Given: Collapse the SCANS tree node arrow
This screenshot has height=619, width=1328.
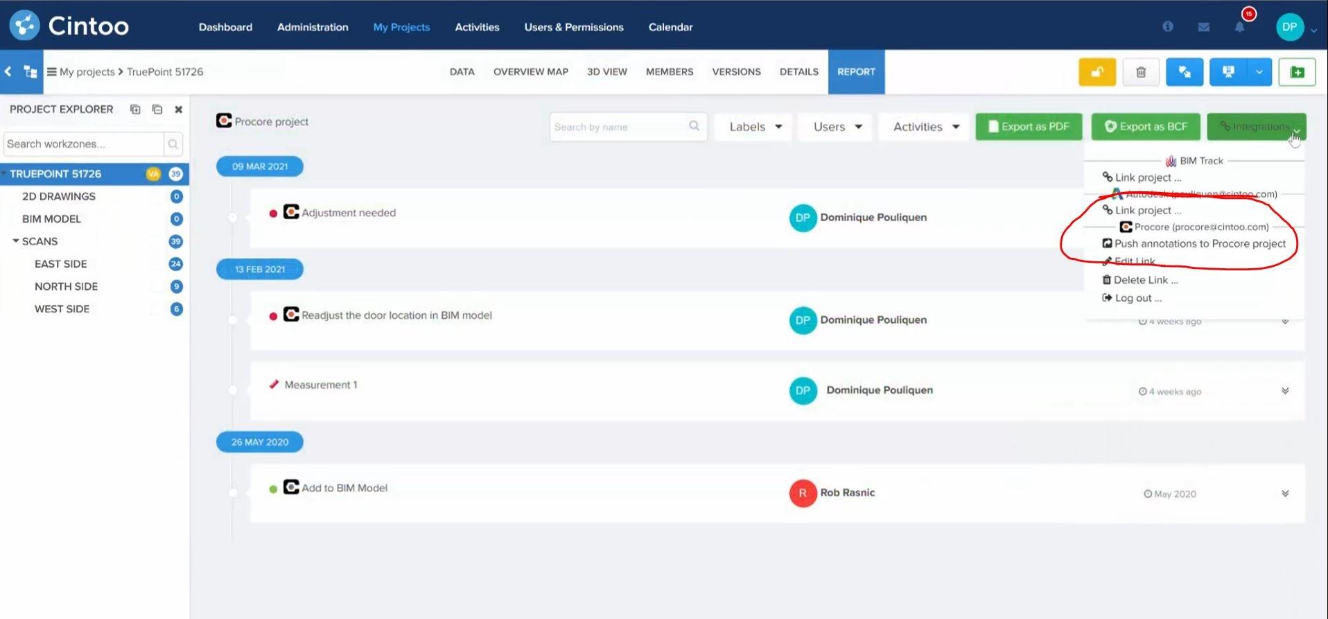Looking at the screenshot, I should [15, 241].
